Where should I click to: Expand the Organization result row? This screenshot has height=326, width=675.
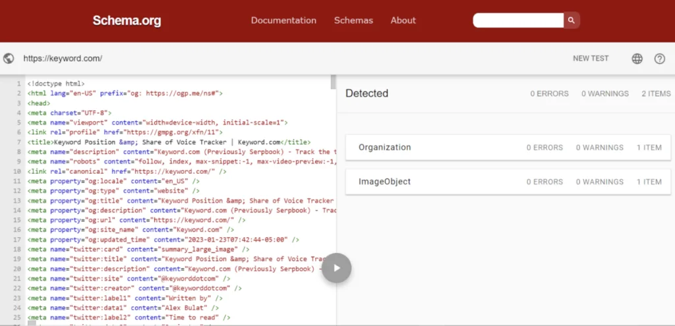point(508,148)
